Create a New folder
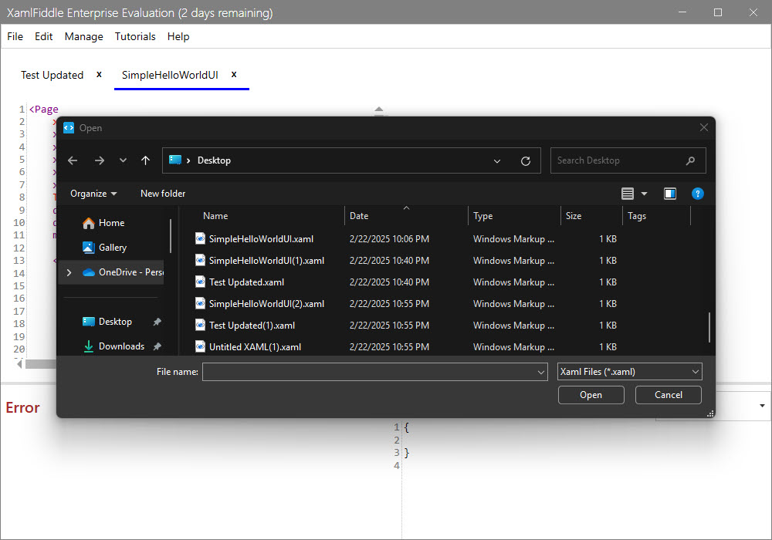Screen dimensions: 772x540 [x=163, y=194]
